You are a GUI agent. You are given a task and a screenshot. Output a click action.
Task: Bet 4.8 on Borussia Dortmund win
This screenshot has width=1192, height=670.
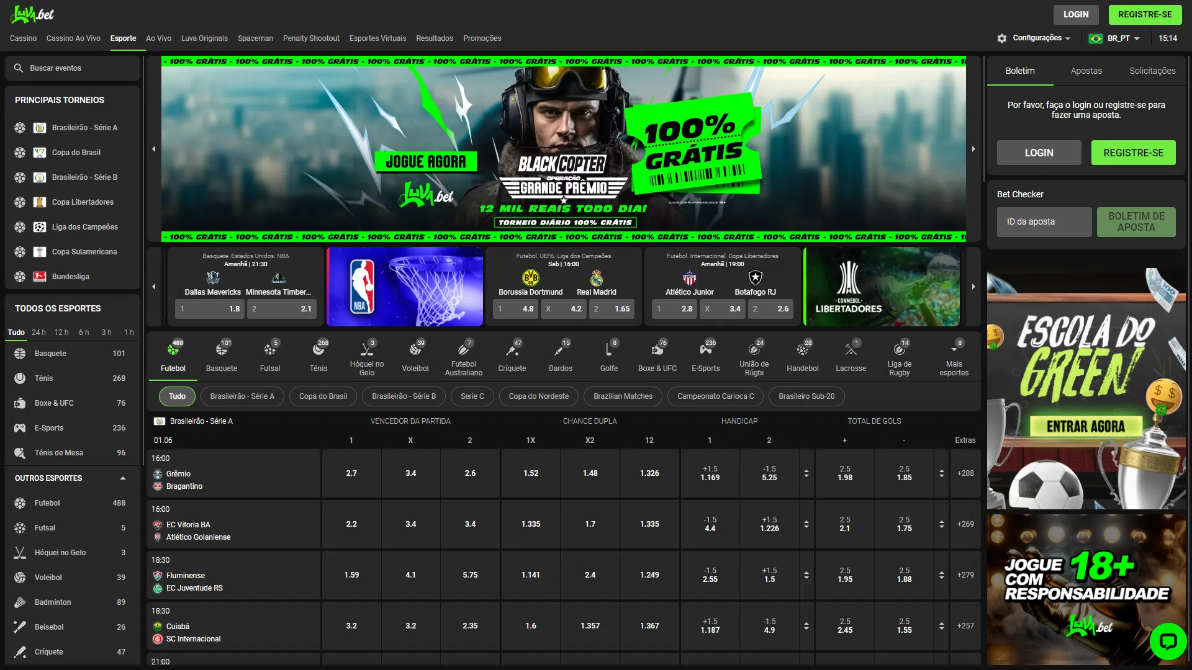tap(515, 309)
